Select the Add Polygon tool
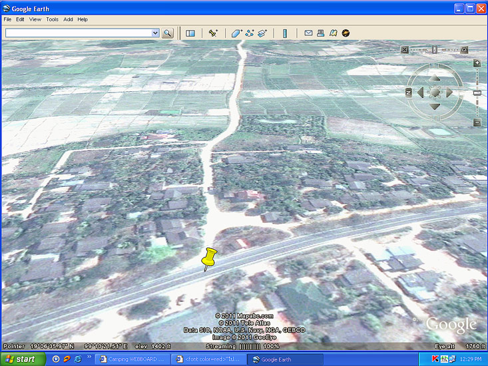488x366 pixels. (237, 33)
